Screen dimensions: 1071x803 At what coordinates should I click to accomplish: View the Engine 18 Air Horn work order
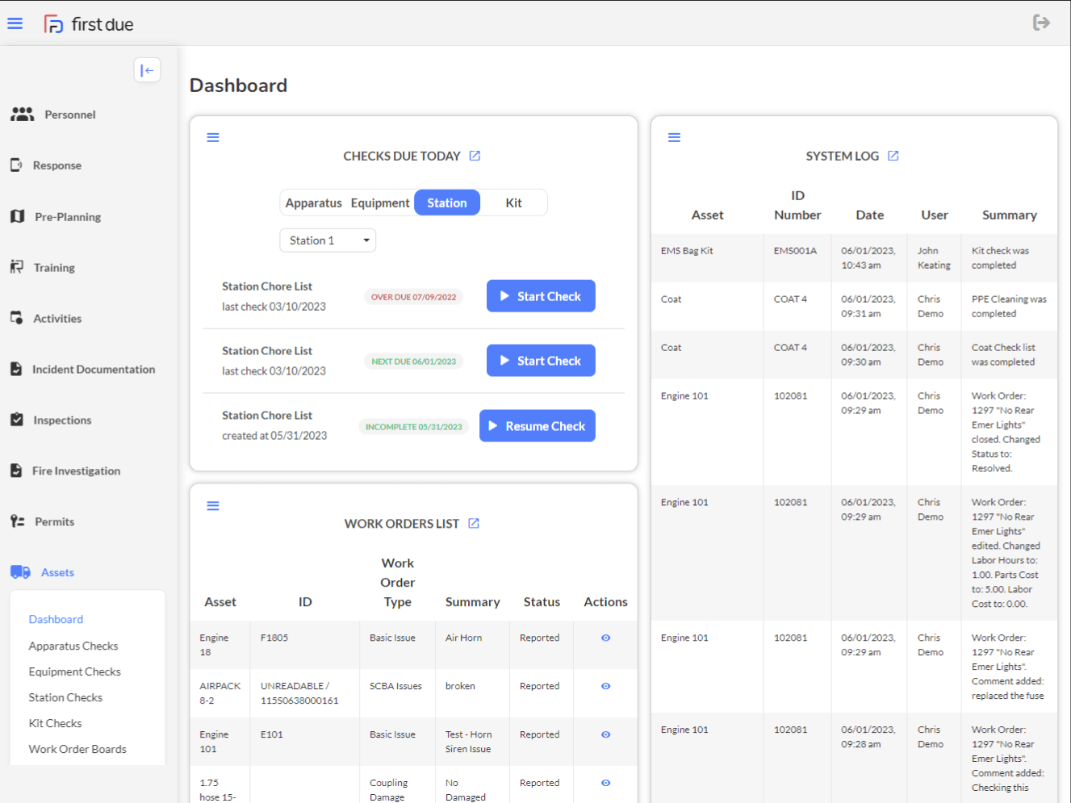click(x=605, y=638)
